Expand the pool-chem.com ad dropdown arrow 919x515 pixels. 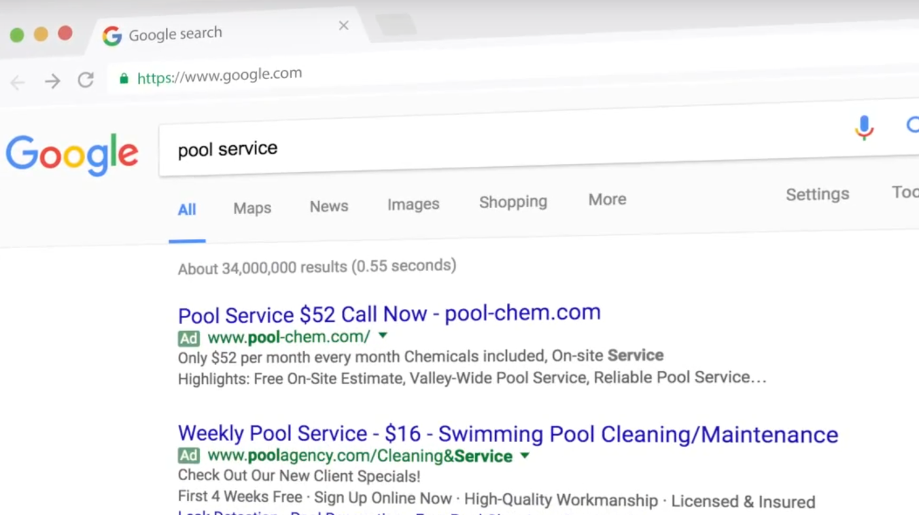coord(383,336)
